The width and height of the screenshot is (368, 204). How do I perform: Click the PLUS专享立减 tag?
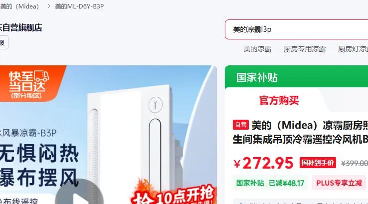339,183
